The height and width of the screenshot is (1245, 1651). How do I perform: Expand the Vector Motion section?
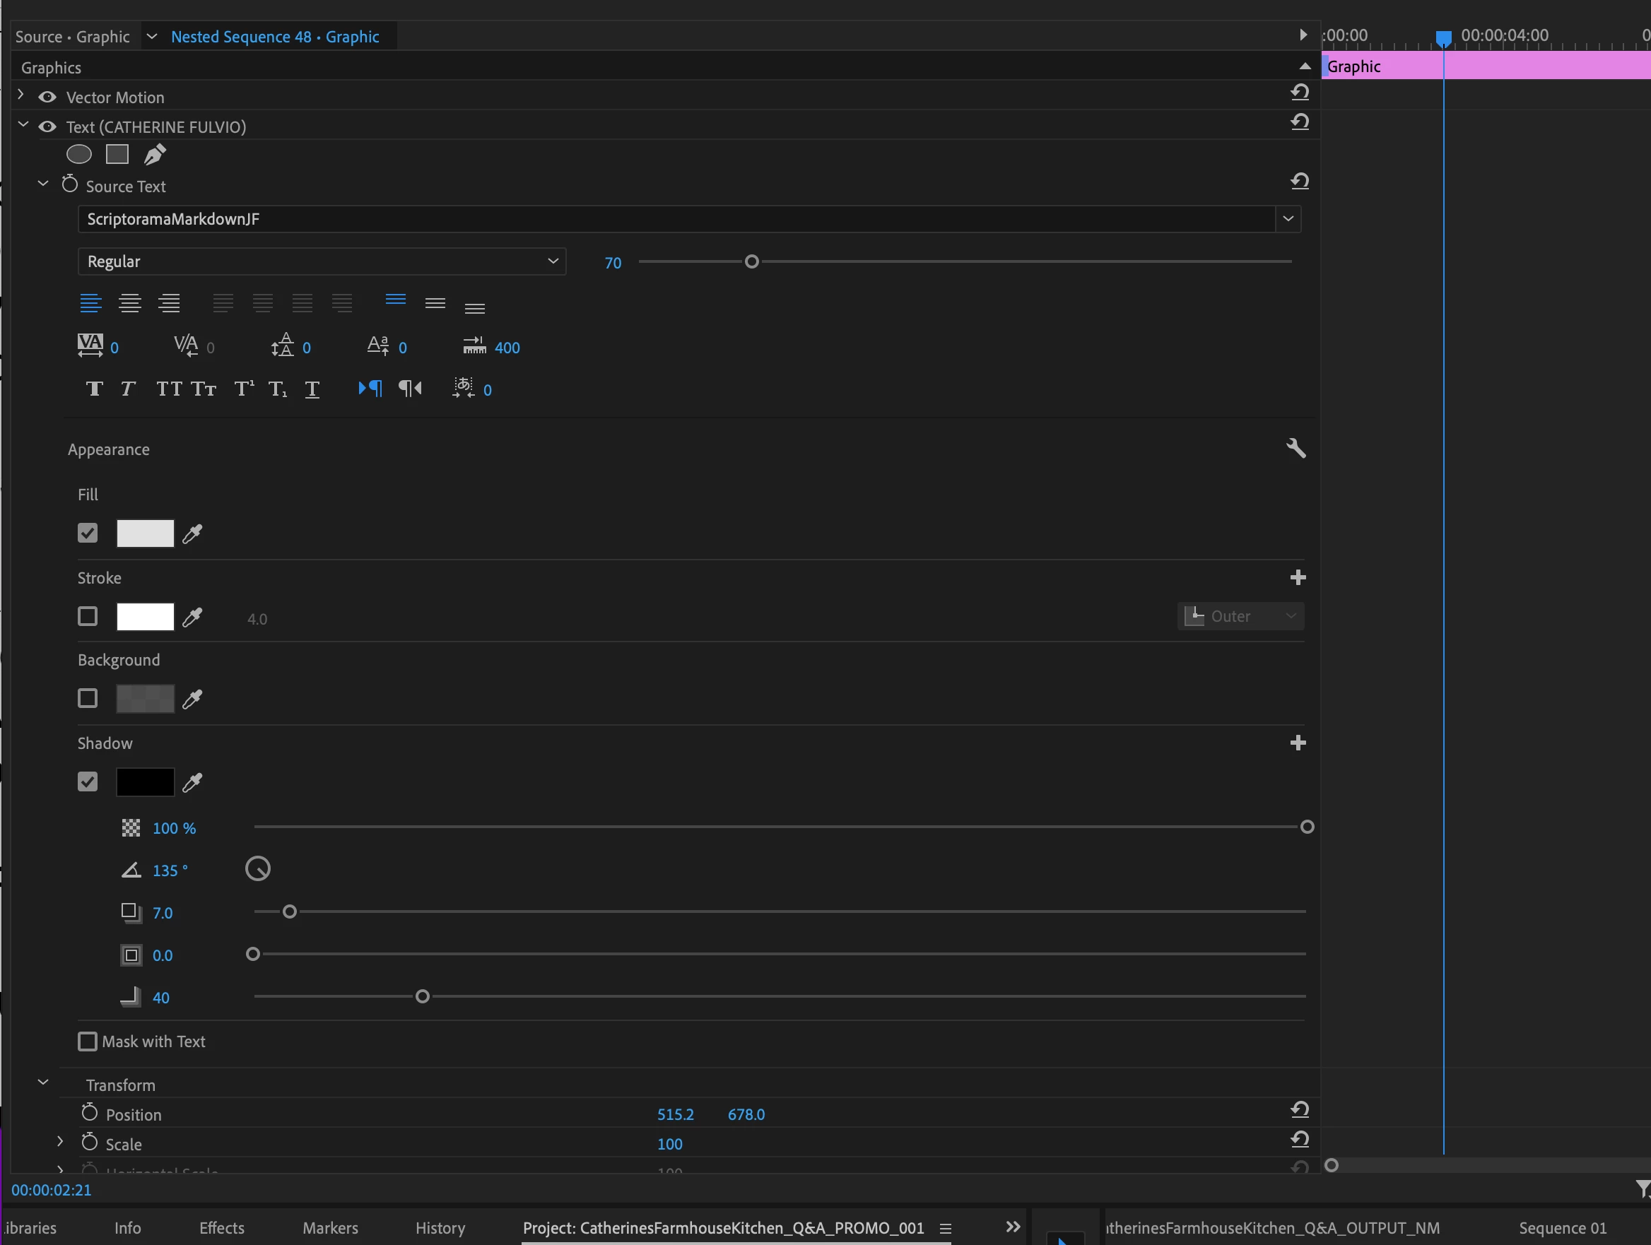[x=21, y=95]
